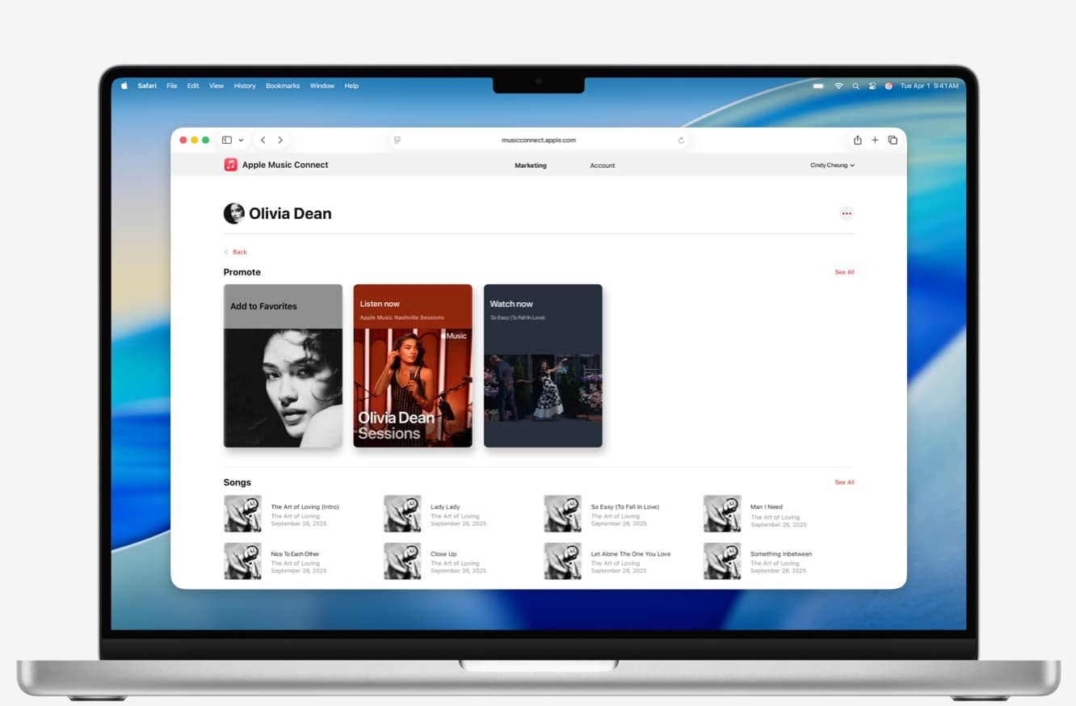Click the website settings icon in address bar
Screen dimensions: 1076x706
[x=397, y=140]
